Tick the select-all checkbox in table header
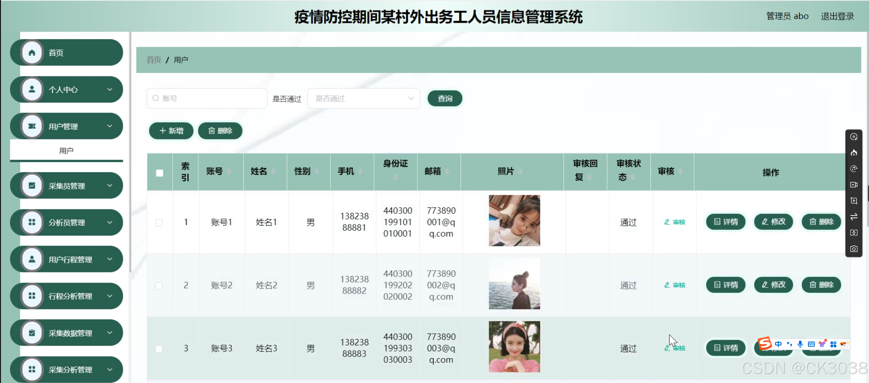Viewport: 869px width, 383px height. pos(159,173)
